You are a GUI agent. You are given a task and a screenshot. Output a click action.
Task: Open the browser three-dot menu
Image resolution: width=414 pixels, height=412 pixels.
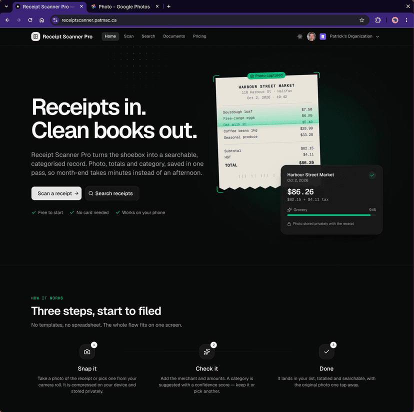[406, 20]
